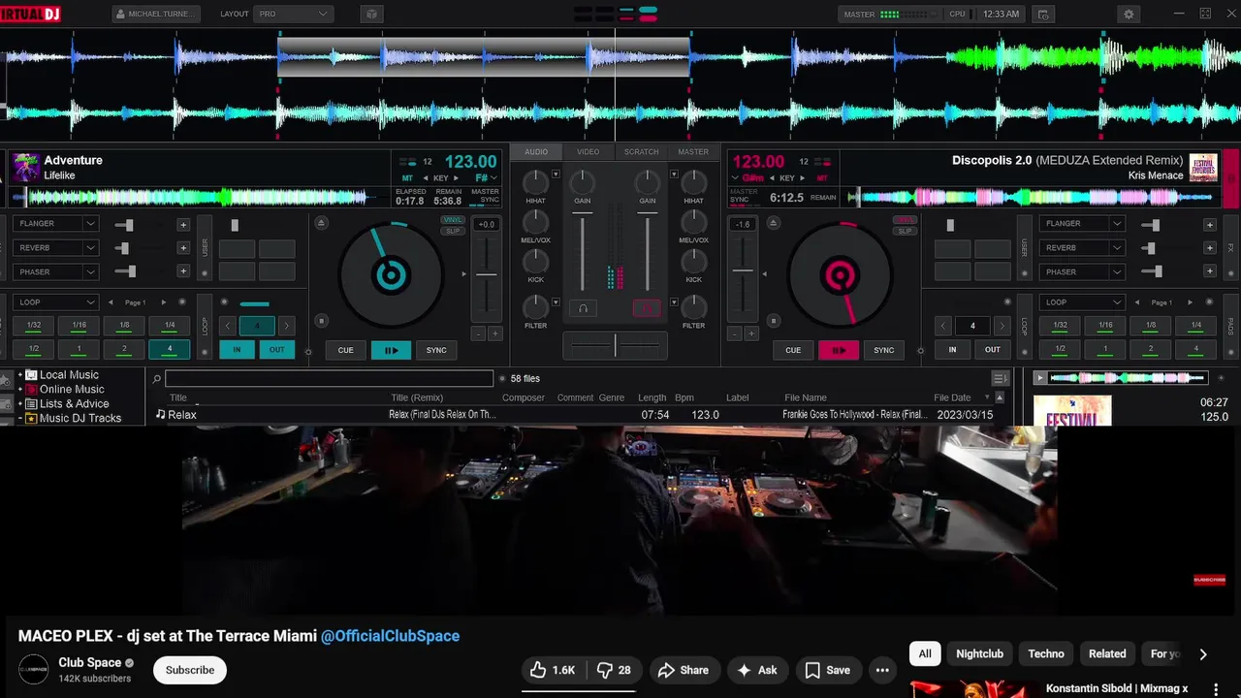
Task: Click CUE on left deck
Action: click(346, 350)
